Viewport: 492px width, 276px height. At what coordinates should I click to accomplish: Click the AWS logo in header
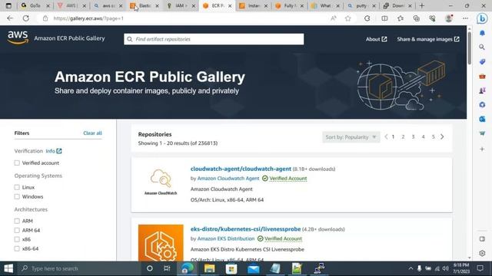[x=18, y=38]
